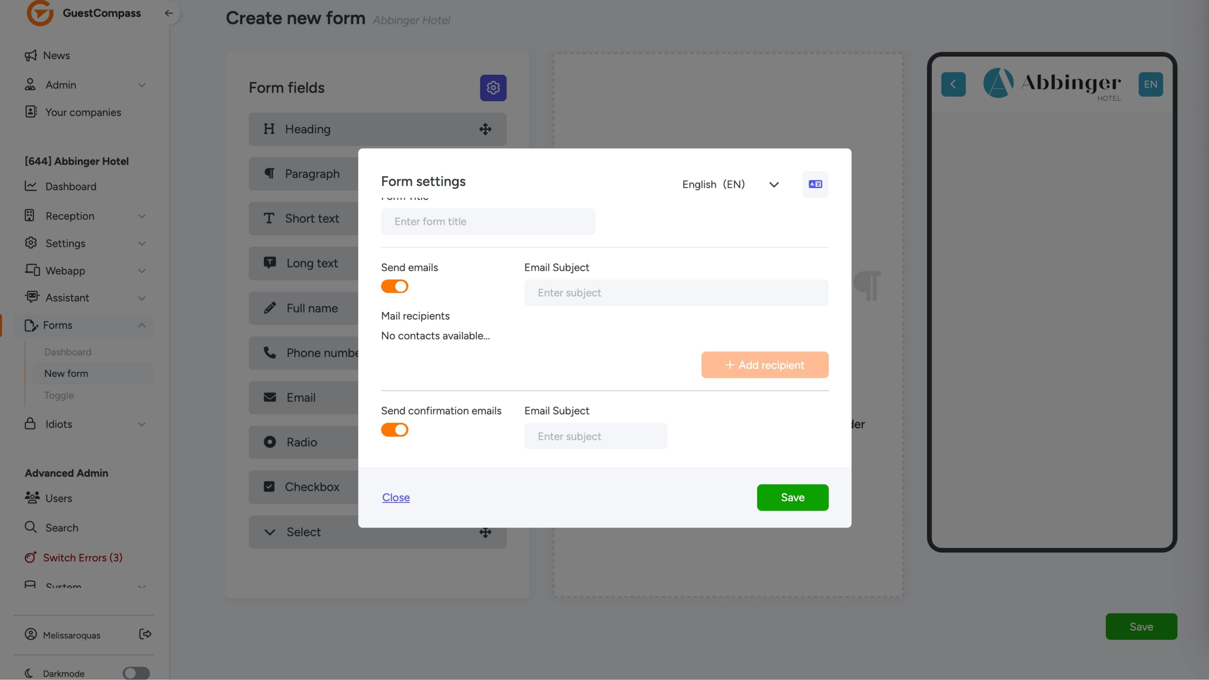Image resolution: width=1209 pixels, height=680 pixels.
Task: Toggle the Send confirmation emails switch
Action: pos(395,430)
